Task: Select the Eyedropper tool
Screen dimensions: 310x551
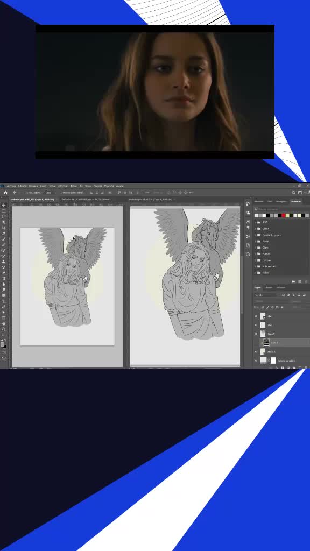Action: [4, 234]
